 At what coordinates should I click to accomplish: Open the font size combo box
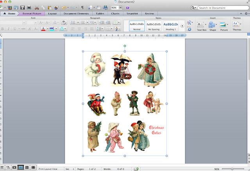click(x=32, y=23)
